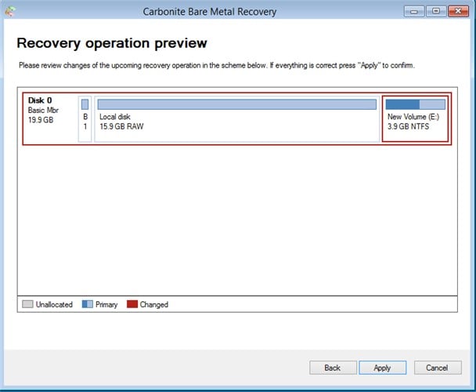Click the Carbonite app icon in title bar

10,12
